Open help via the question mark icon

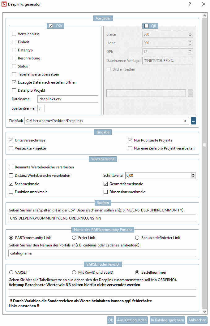coord(190,4)
